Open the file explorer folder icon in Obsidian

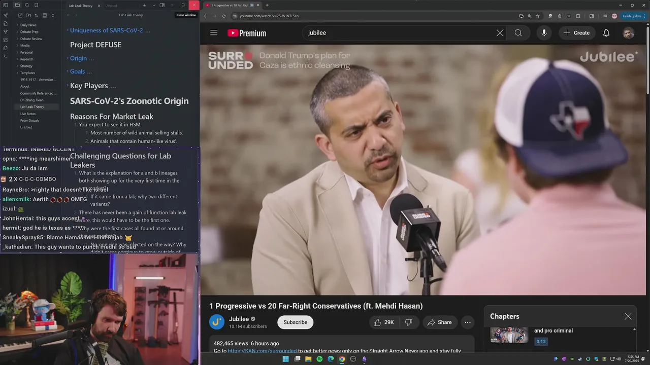coord(17,5)
